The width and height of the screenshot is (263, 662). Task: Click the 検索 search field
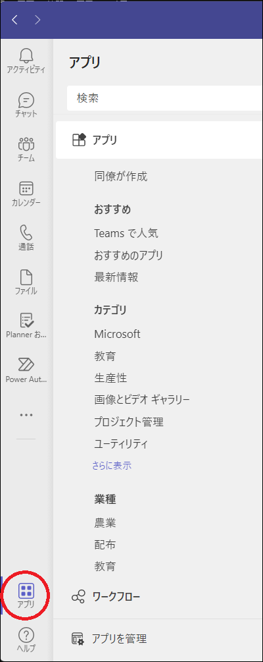tap(165, 98)
